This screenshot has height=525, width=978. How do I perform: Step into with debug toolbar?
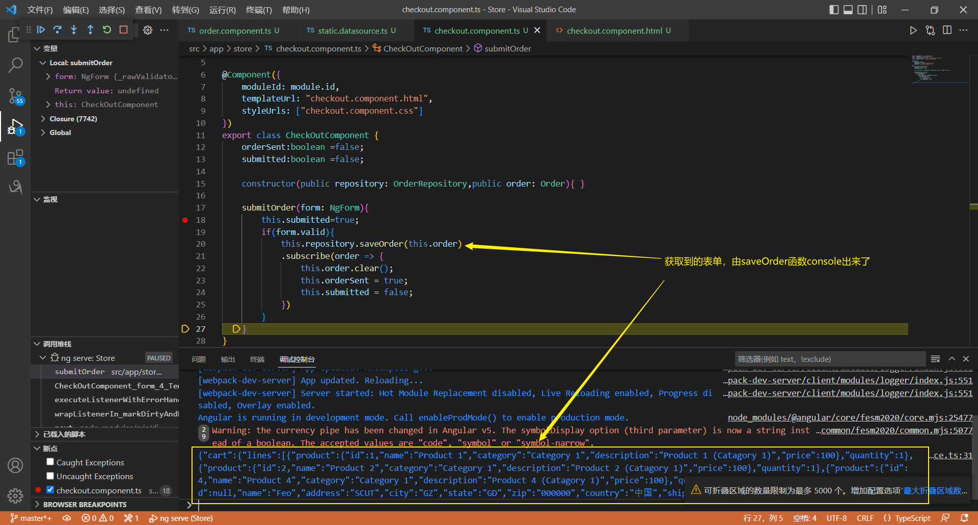(x=74, y=30)
